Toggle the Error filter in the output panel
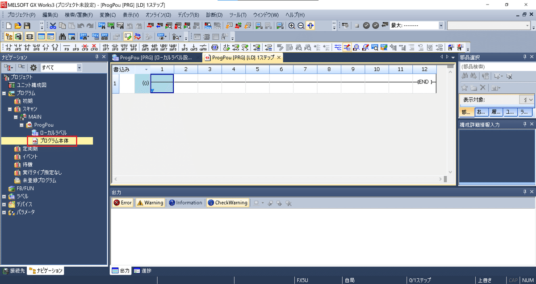The height and width of the screenshot is (284, 536). (x=122, y=202)
